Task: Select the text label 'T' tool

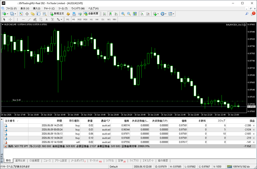Action: [x=52, y=20]
